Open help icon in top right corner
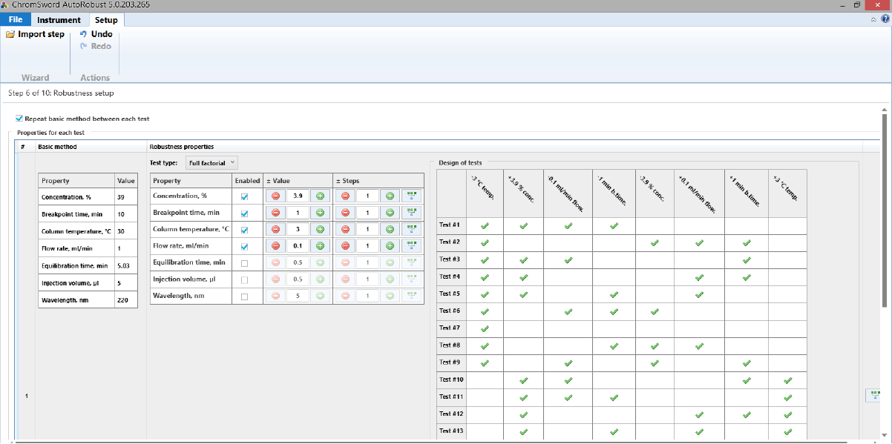 point(885,20)
